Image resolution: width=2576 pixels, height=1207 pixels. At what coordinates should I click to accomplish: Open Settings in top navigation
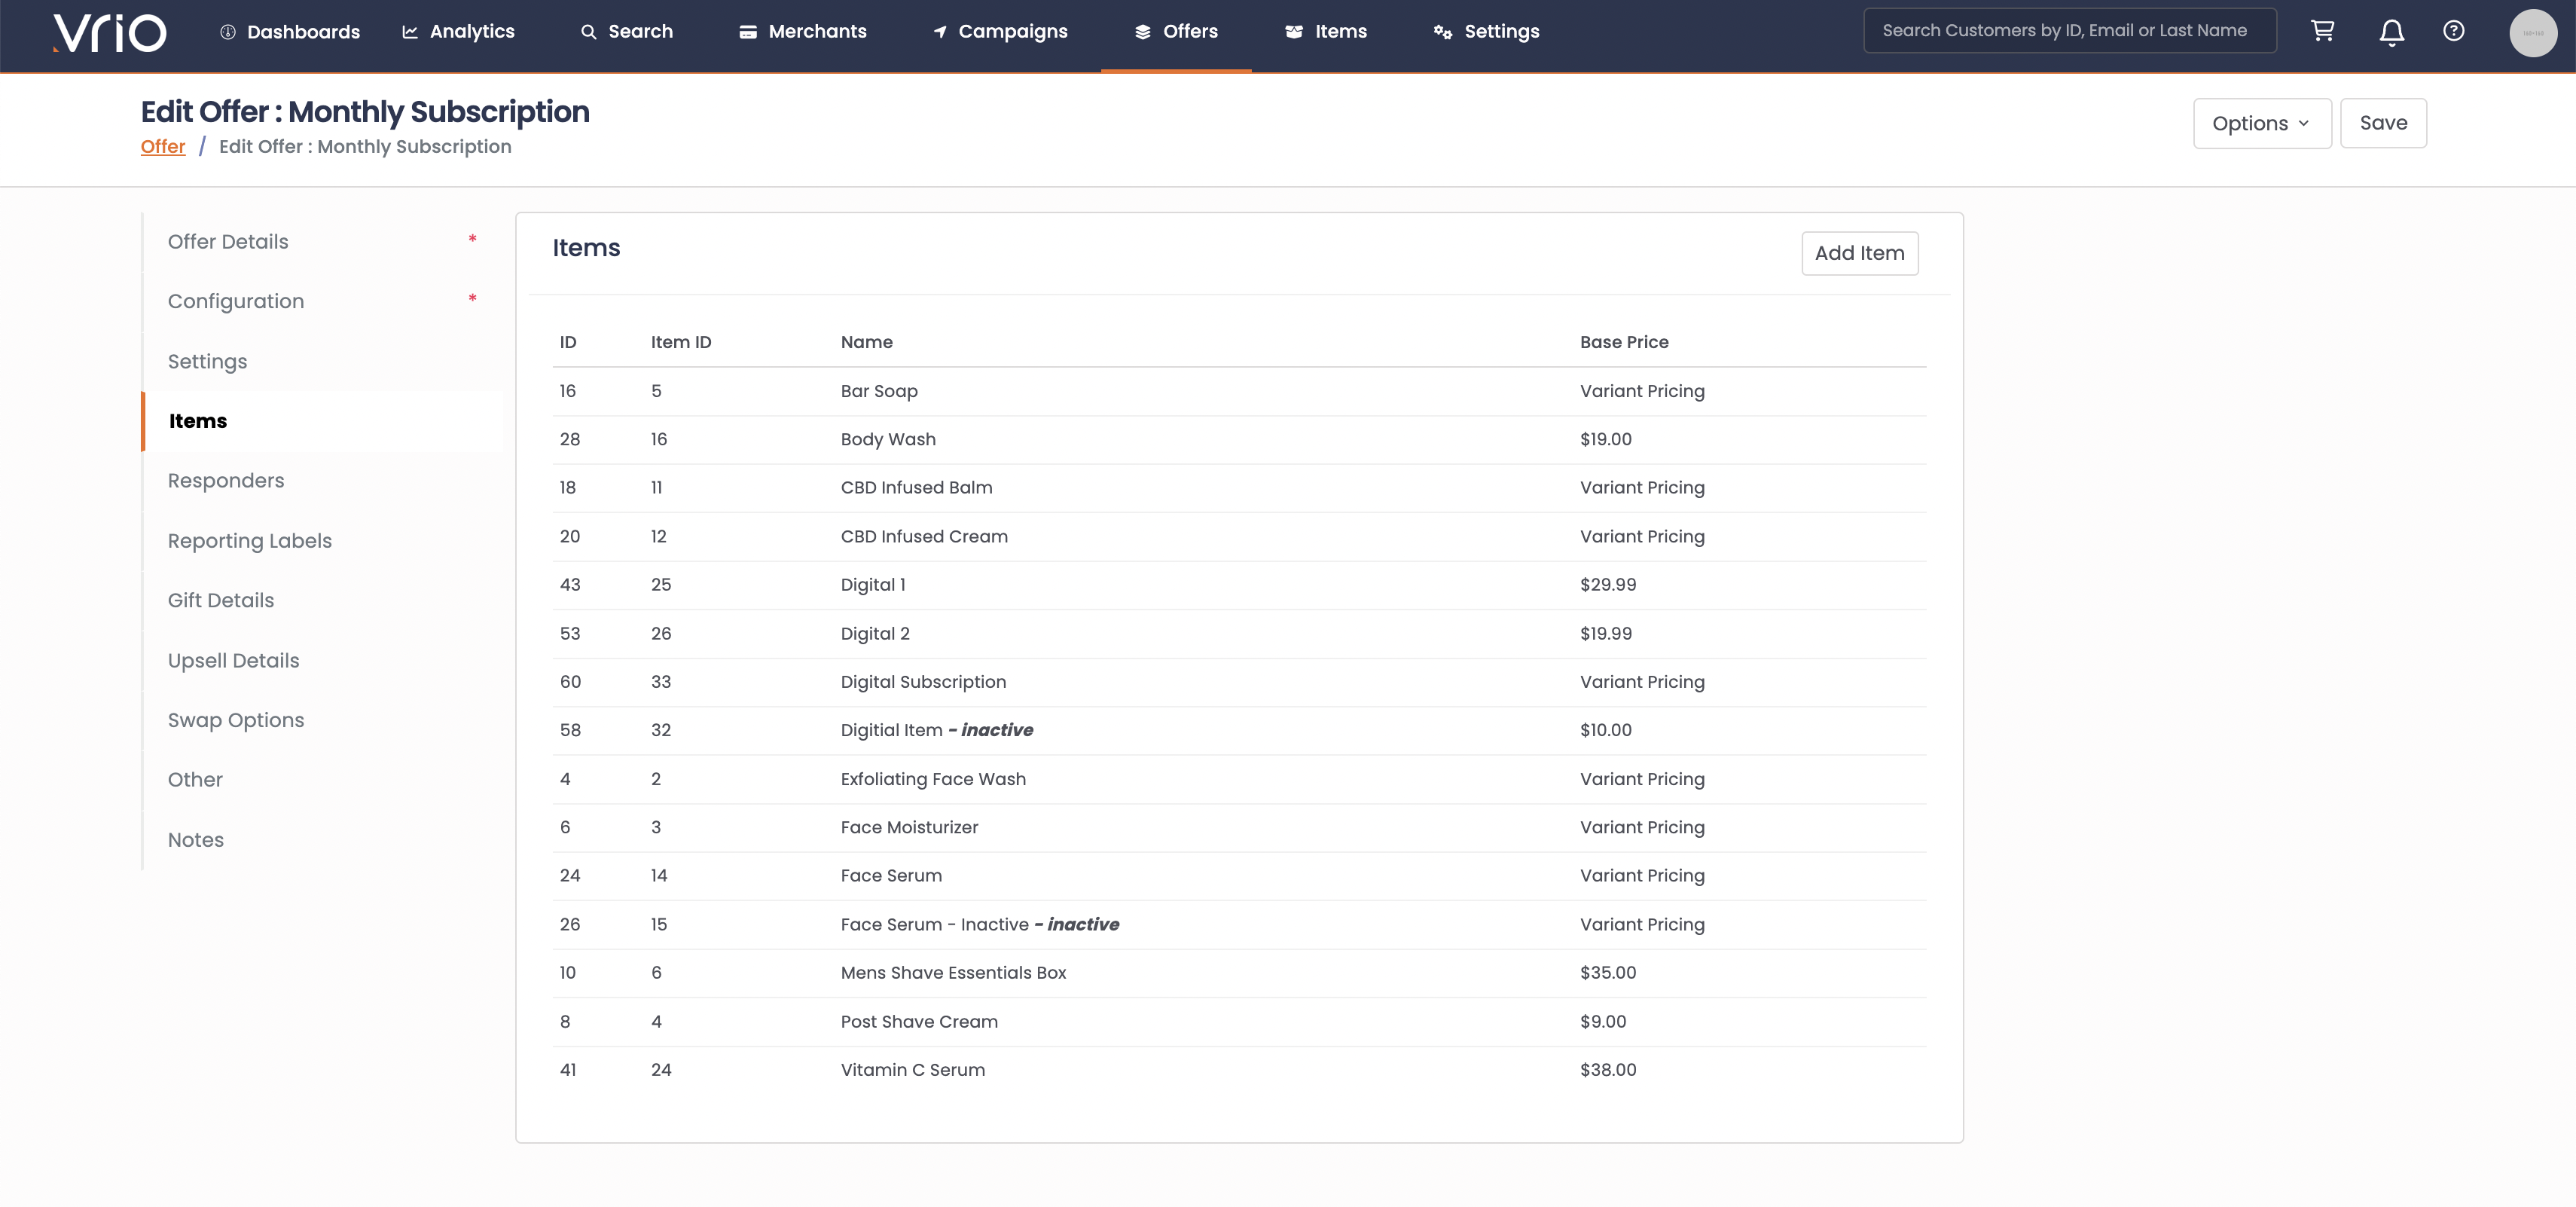click(x=1486, y=32)
